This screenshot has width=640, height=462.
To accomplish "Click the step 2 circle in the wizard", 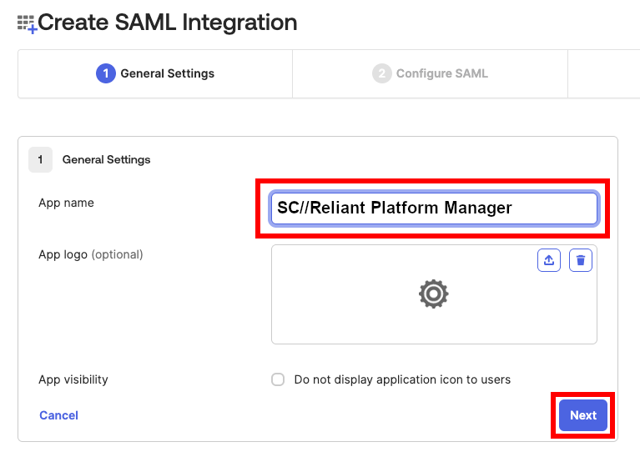I will [381, 73].
